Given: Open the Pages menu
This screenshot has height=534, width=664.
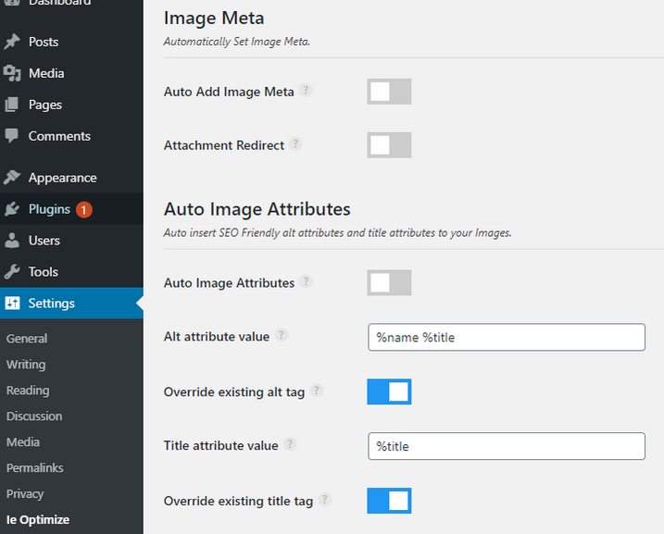Looking at the screenshot, I should click(71, 105).
